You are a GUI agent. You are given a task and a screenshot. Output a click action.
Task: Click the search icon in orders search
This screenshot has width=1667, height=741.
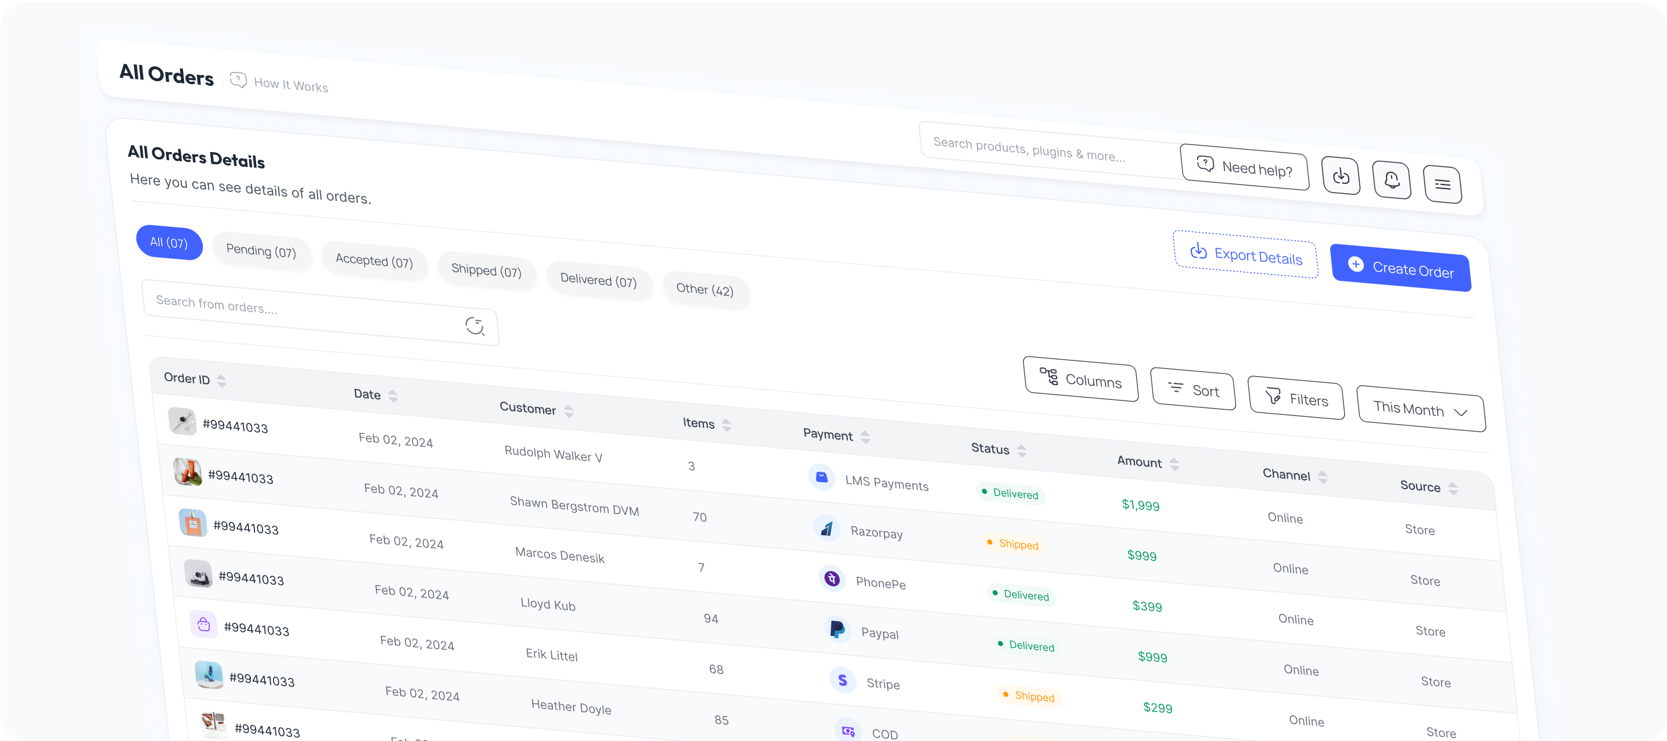point(475,326)
